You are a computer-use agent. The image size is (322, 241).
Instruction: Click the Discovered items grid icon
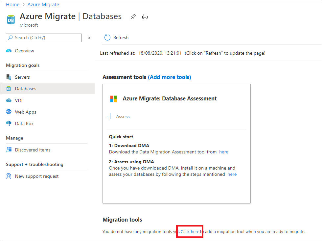tap(9, 149)
